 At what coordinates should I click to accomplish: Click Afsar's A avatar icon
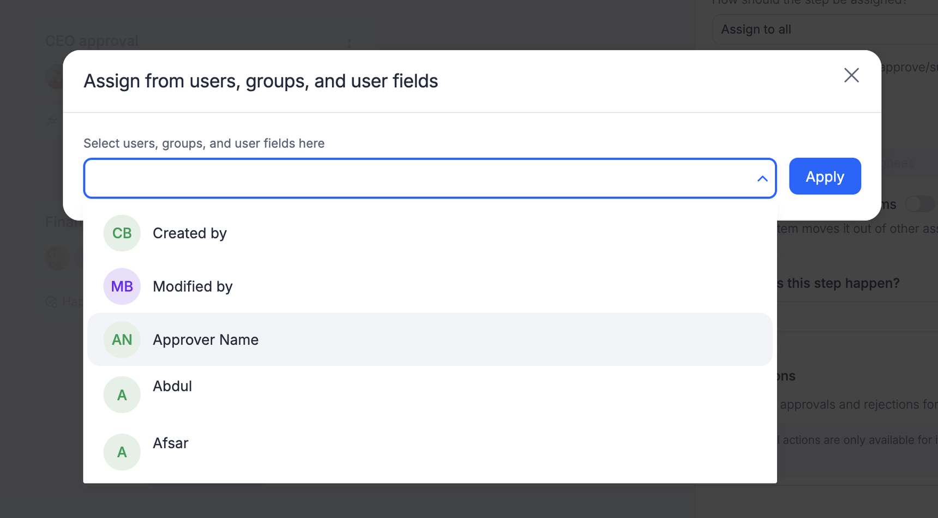point(122,452)
